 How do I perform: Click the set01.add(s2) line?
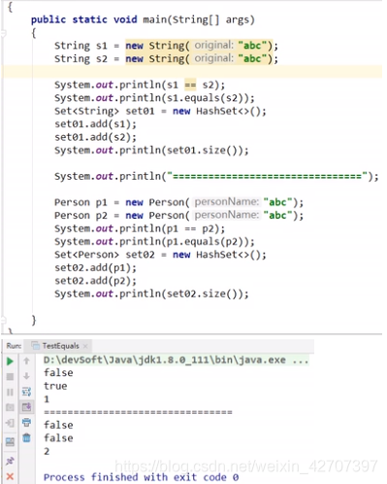pyautogui.click(x=96, y=137)
